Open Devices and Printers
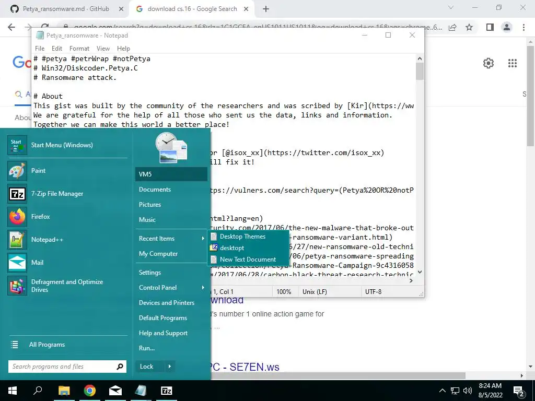 [171, 303]
